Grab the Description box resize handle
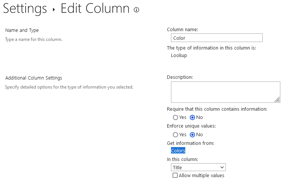The image size is (295, 185). coord(277,99)
